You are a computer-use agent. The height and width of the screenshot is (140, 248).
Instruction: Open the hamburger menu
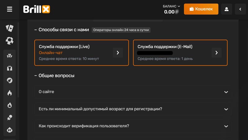(x=10, y=9)
